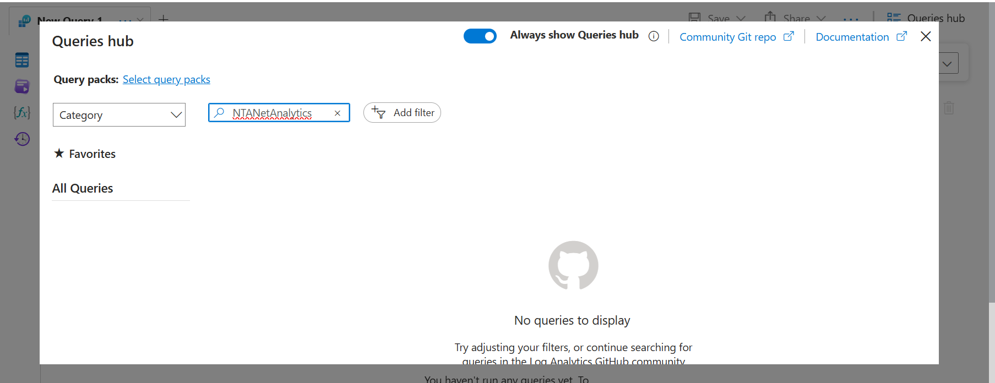
Task: Open the Tables icon in the sidebar
Action: coord(22,60)
